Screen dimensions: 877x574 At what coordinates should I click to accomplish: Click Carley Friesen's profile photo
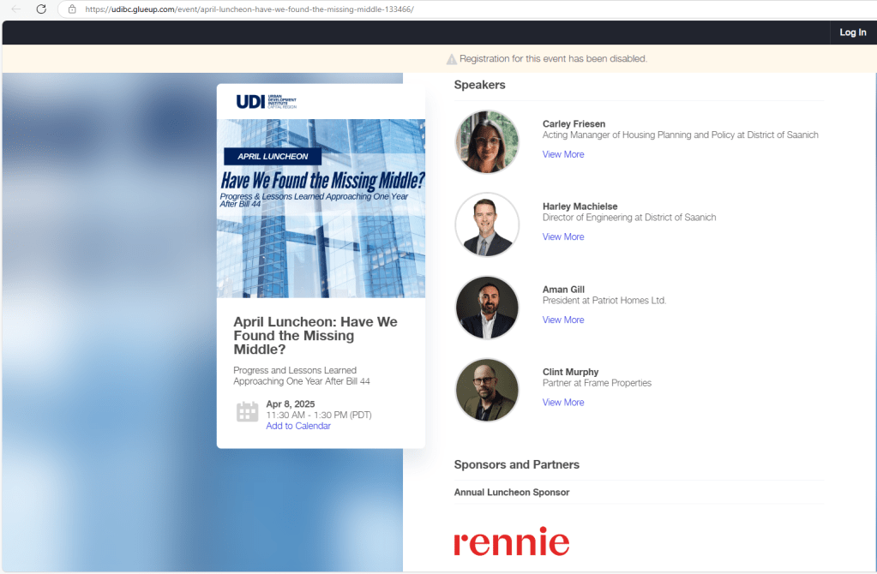(486, 142)
